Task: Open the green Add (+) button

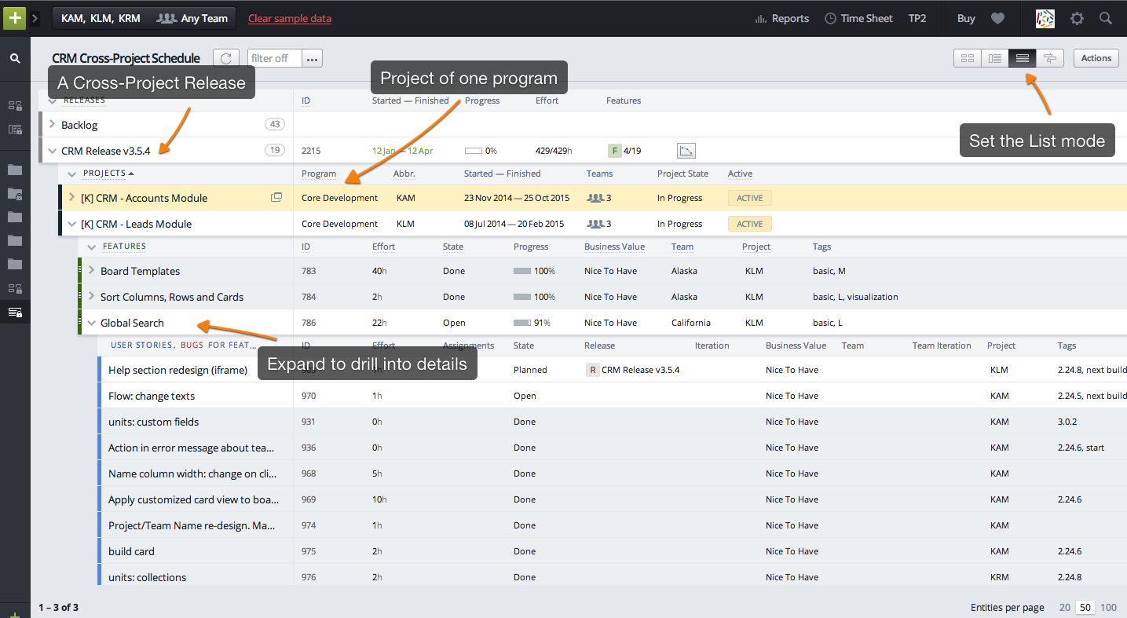Action: [13, 17]
